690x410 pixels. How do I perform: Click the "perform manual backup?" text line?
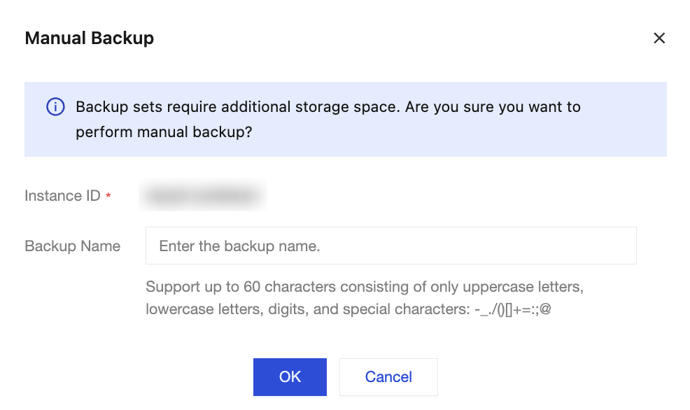164,132
